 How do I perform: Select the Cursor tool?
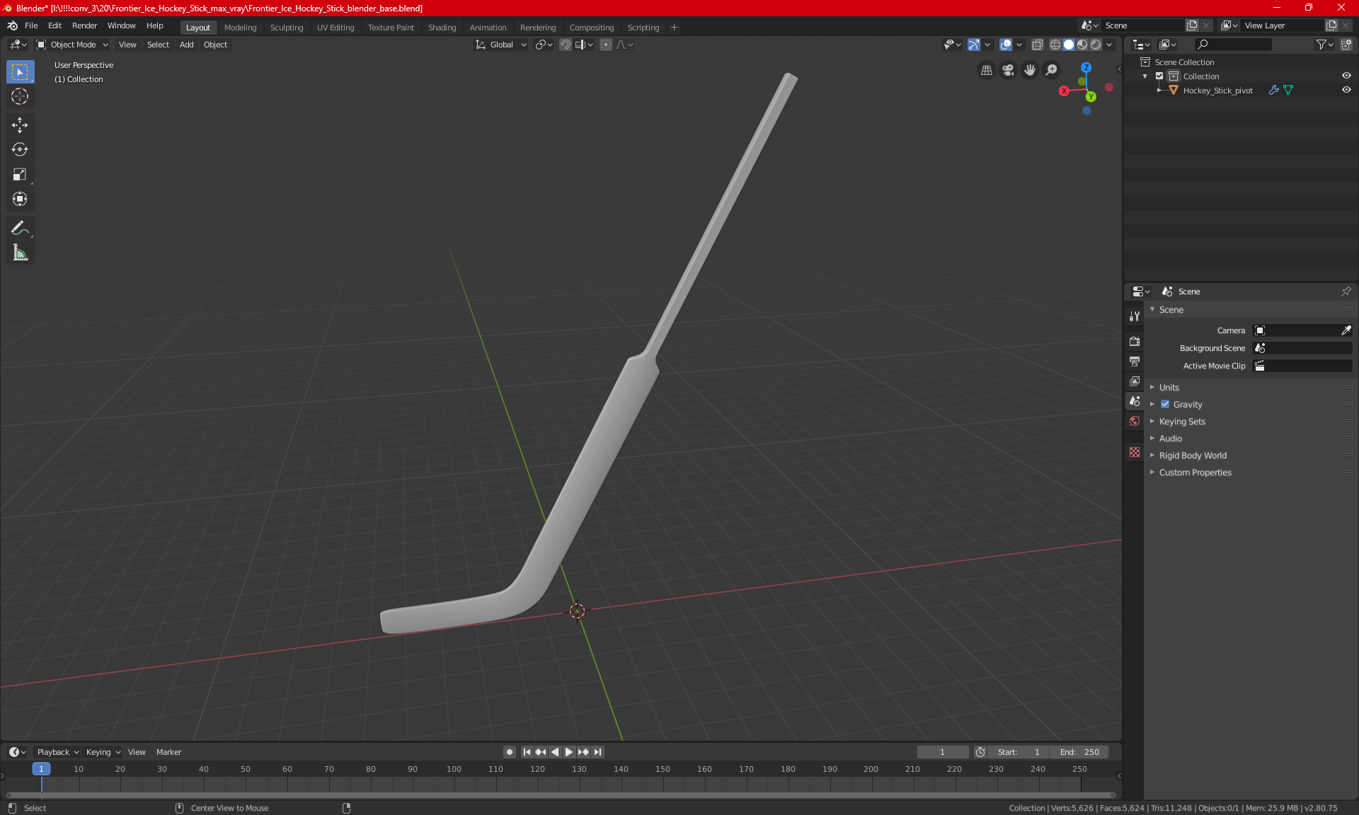point(20,96)
